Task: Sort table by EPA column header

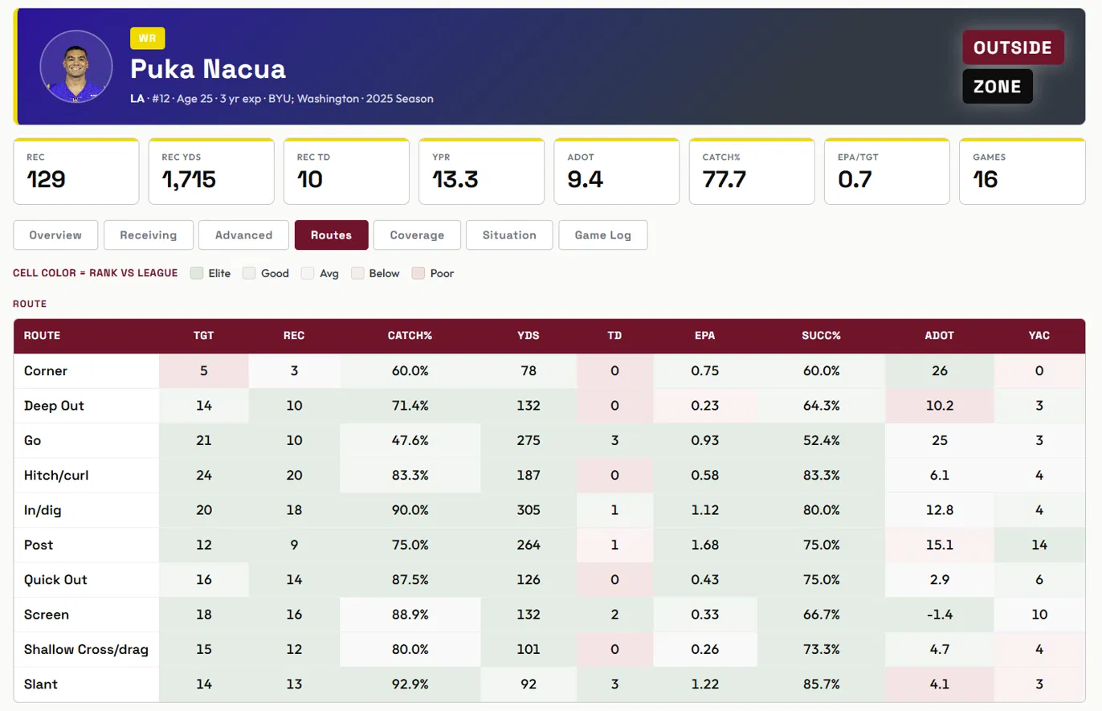Action: click(x=705, y=336)
